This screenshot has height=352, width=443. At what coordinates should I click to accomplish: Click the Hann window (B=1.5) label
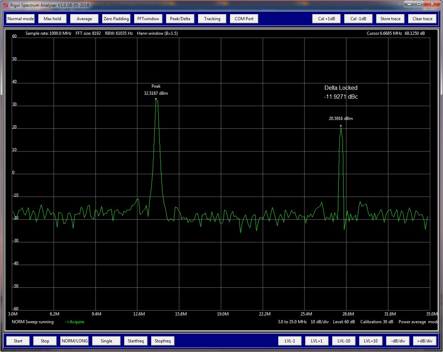[x=157, y=33]
